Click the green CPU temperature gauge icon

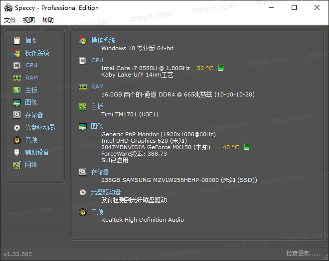(x=221, y=68)
